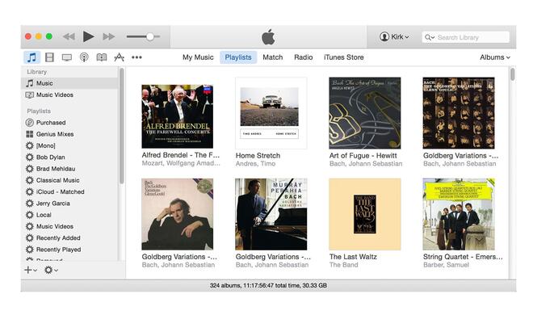
Task: Click the gear icon beside Jerry Garcia
Action: point(30,204)
